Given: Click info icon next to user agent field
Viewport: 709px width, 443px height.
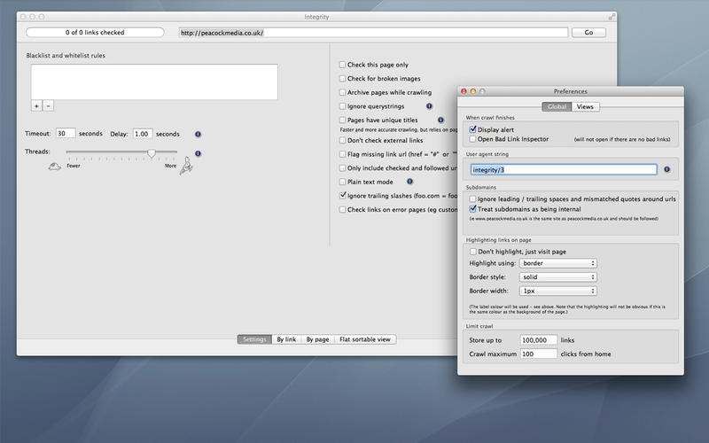Looking at the screenshot, I should point(666,169).
